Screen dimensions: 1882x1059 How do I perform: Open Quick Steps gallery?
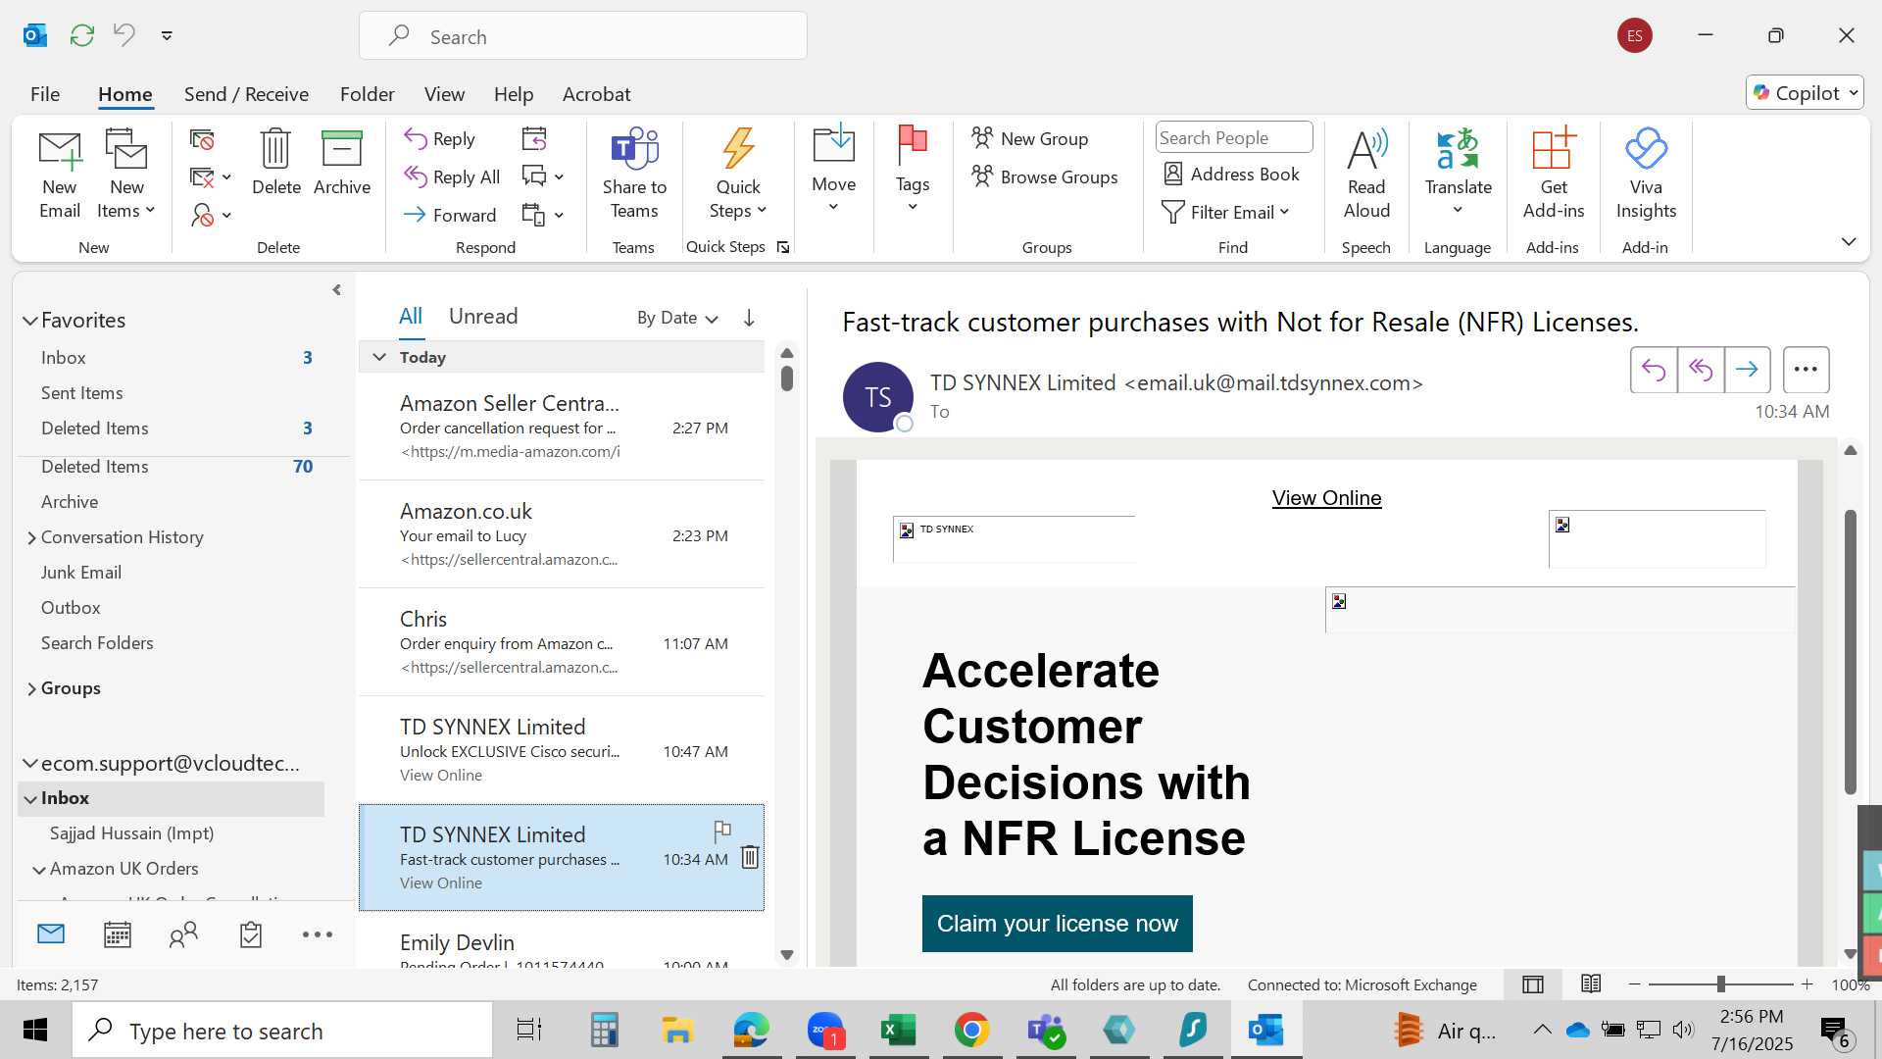(738, 176)
